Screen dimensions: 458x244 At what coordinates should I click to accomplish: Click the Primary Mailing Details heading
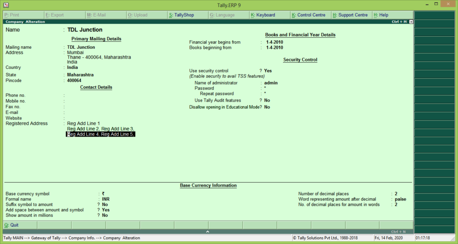point(97,39)
